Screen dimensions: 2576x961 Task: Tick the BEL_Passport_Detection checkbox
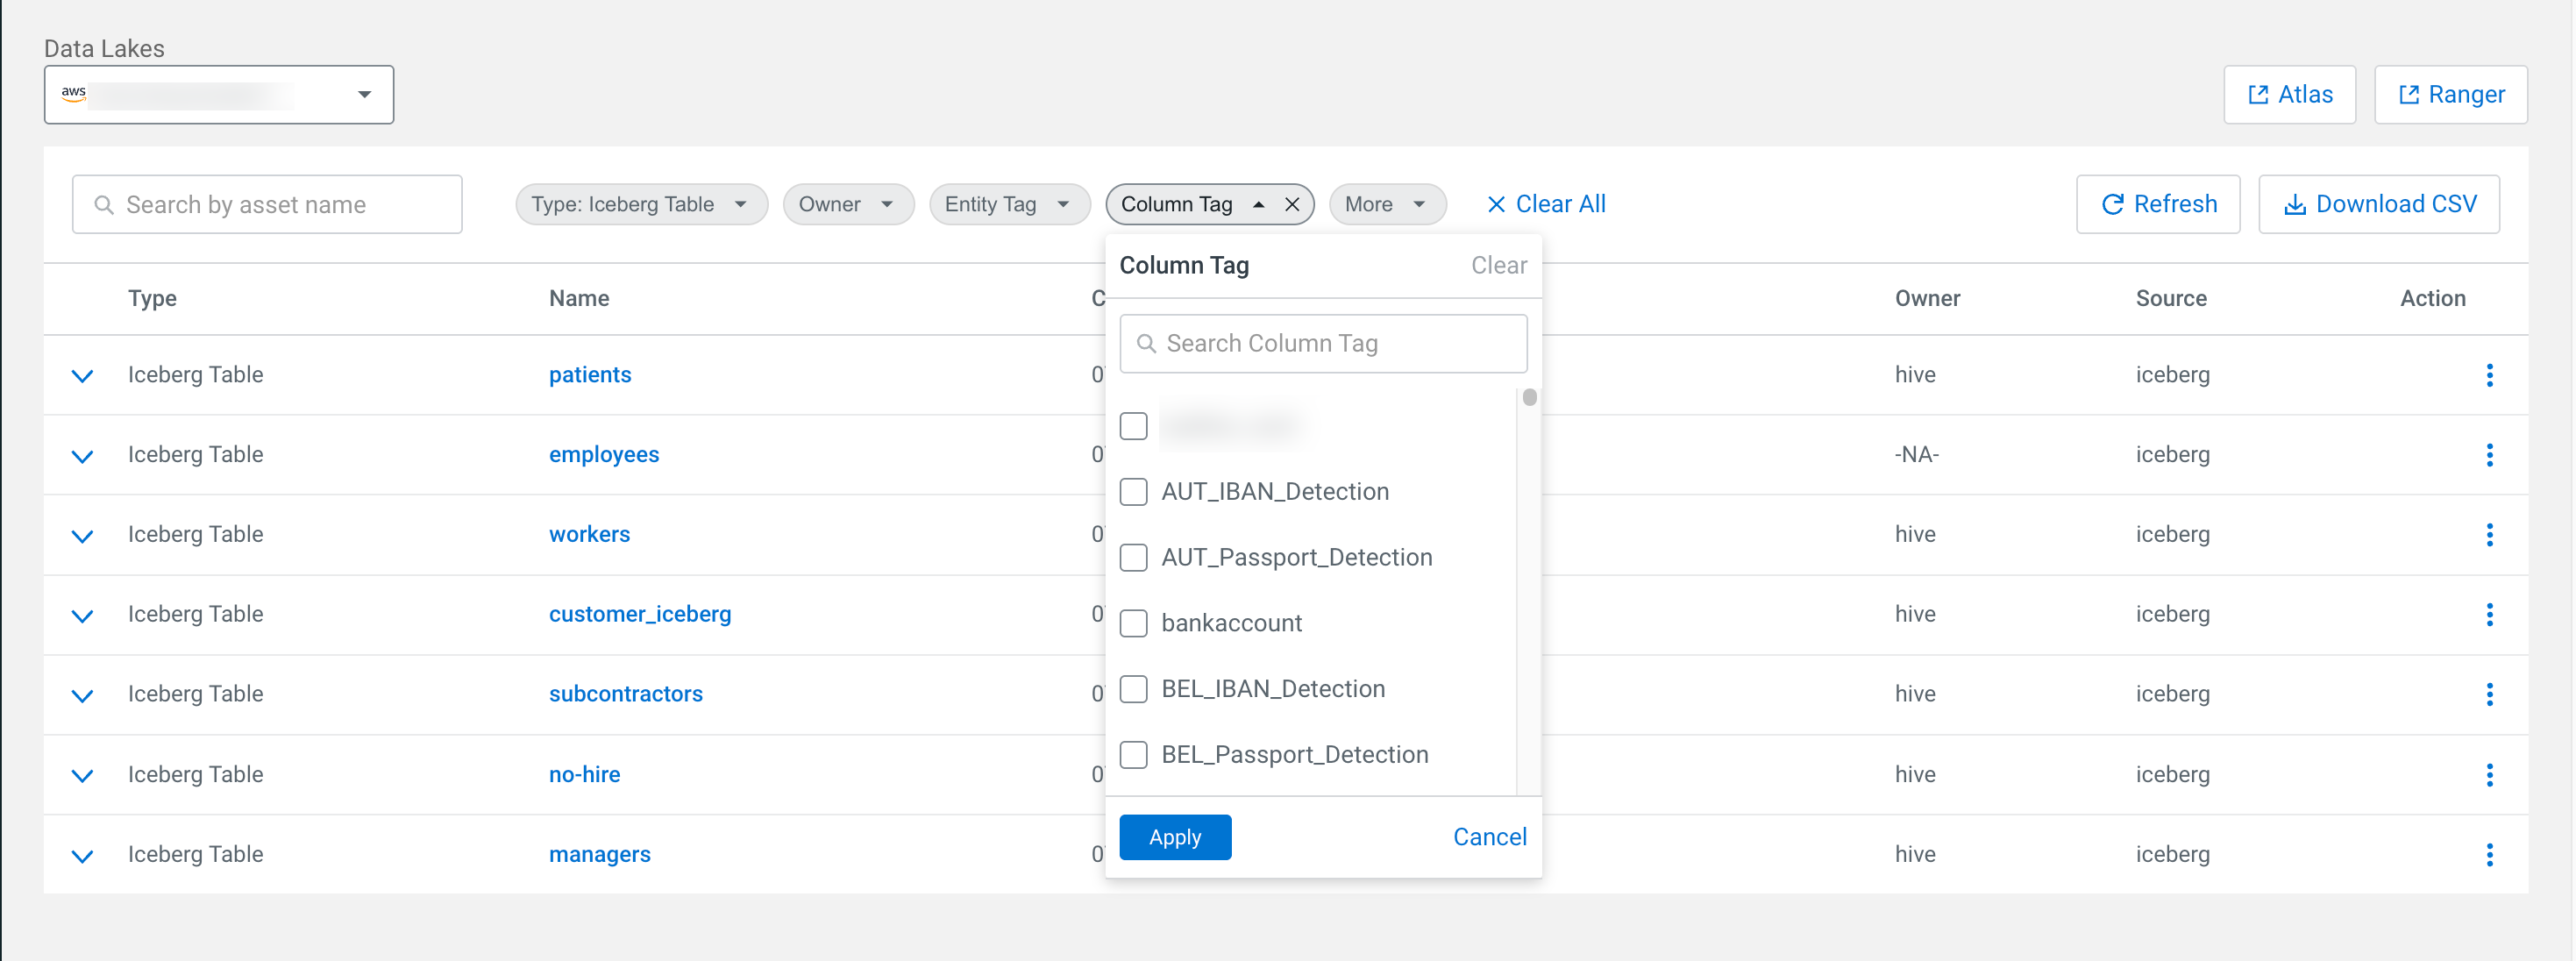[x=1133, y=755]
